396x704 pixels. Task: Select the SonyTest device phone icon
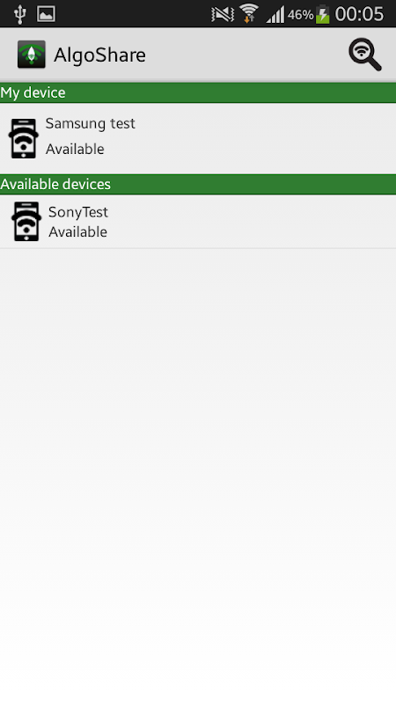click(26, 222)
